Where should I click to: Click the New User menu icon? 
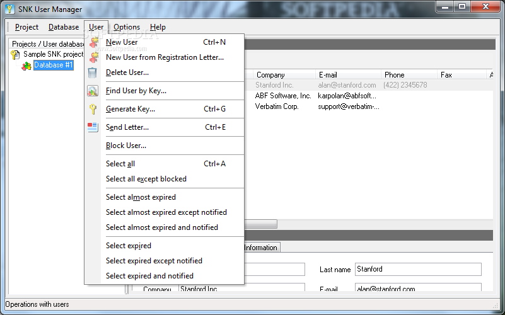click(x=93, y=42)
